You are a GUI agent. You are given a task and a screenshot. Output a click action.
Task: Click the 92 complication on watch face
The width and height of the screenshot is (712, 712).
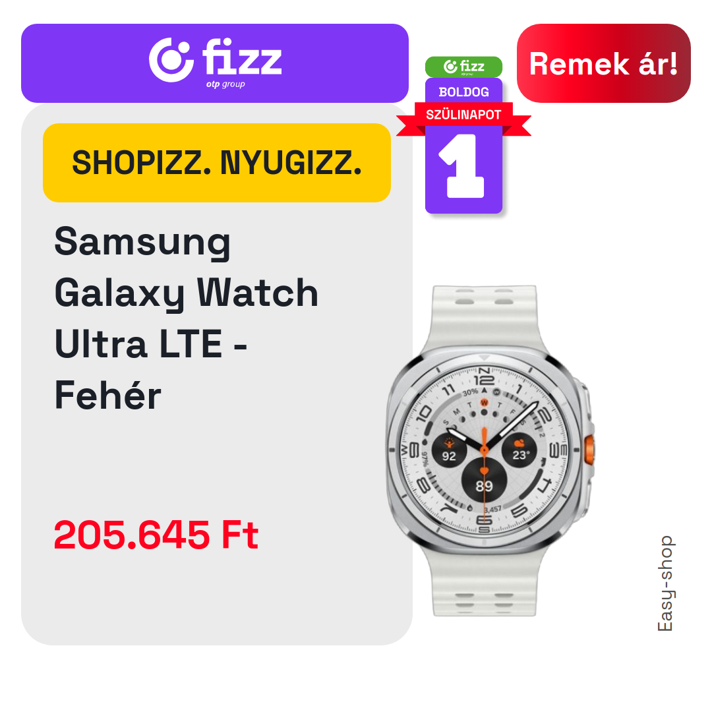point(449,450)
